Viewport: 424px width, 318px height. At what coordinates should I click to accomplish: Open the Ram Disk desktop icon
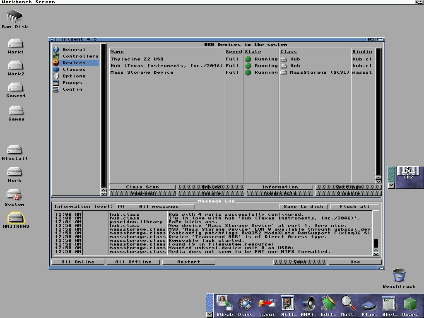point(15,16)
